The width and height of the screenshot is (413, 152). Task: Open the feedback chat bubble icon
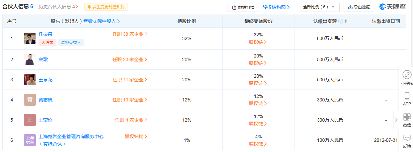tap(407, 138)
